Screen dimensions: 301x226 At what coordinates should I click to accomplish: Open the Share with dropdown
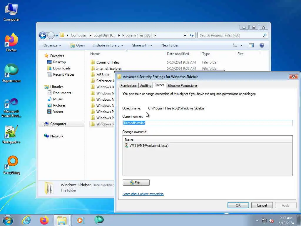(x=142, y=45)
